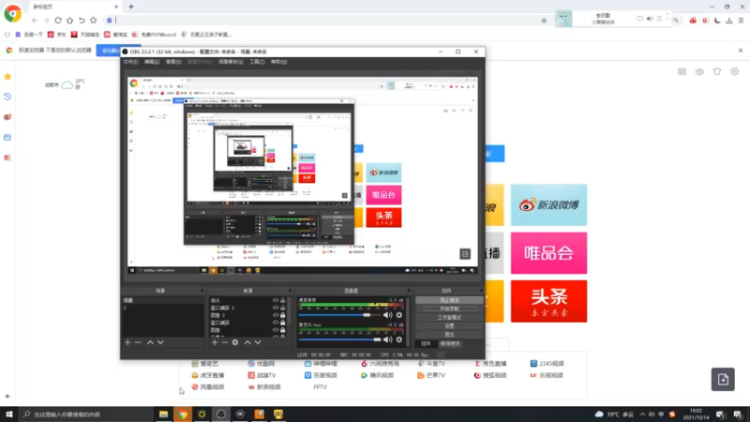
Task: Open Mic/Aux settings gear
Action: coord(399,339)
